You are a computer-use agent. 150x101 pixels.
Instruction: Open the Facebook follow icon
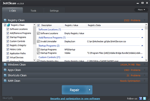[x=140, y=98]
